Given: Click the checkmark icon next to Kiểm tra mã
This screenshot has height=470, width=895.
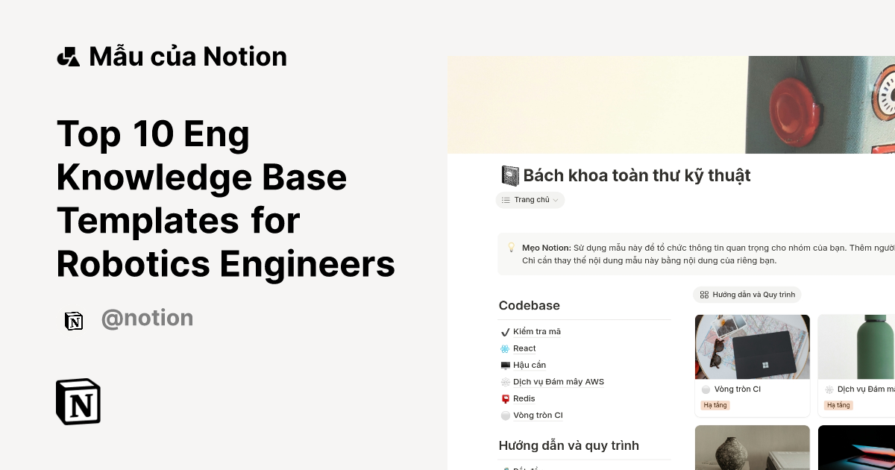Looking at the screenshot, I should tap(505, 332).
